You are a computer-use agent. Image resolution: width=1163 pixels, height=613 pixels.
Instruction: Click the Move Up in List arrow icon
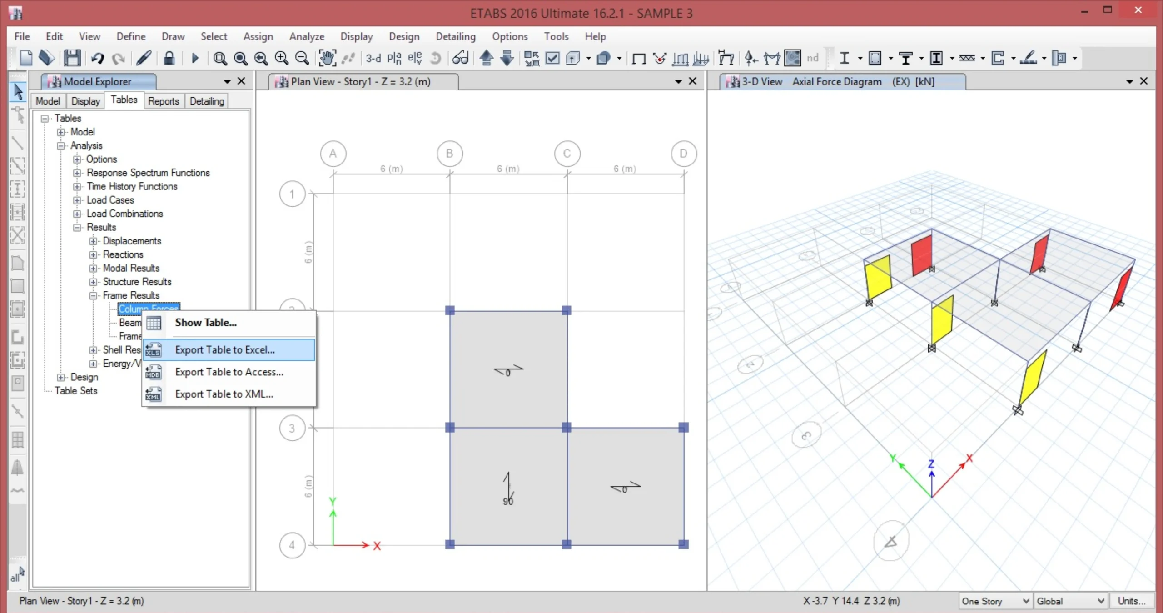(486, 58)
